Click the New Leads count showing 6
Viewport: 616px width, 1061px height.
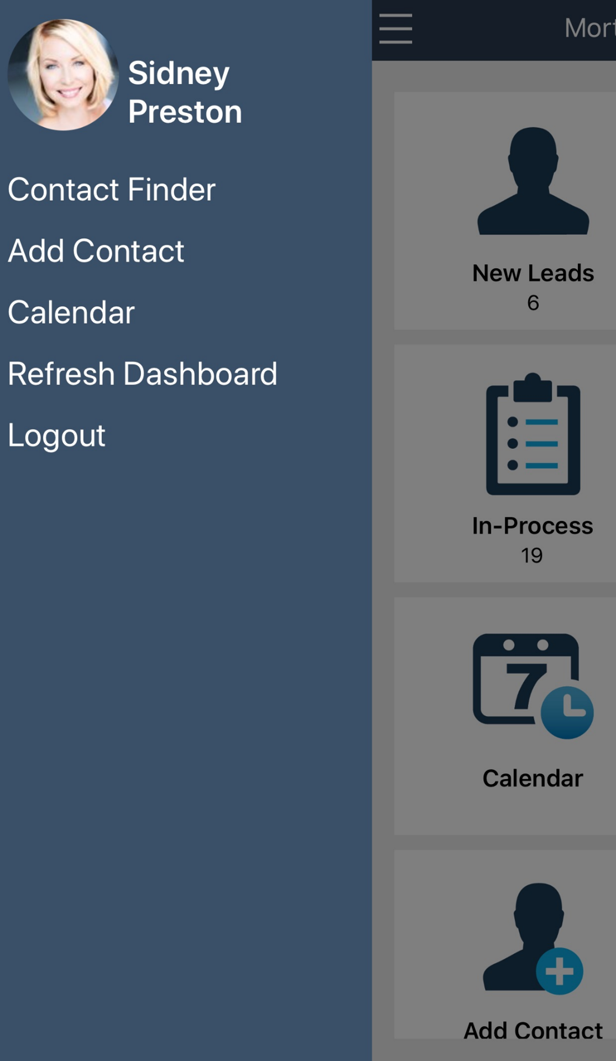coord(533,302)
